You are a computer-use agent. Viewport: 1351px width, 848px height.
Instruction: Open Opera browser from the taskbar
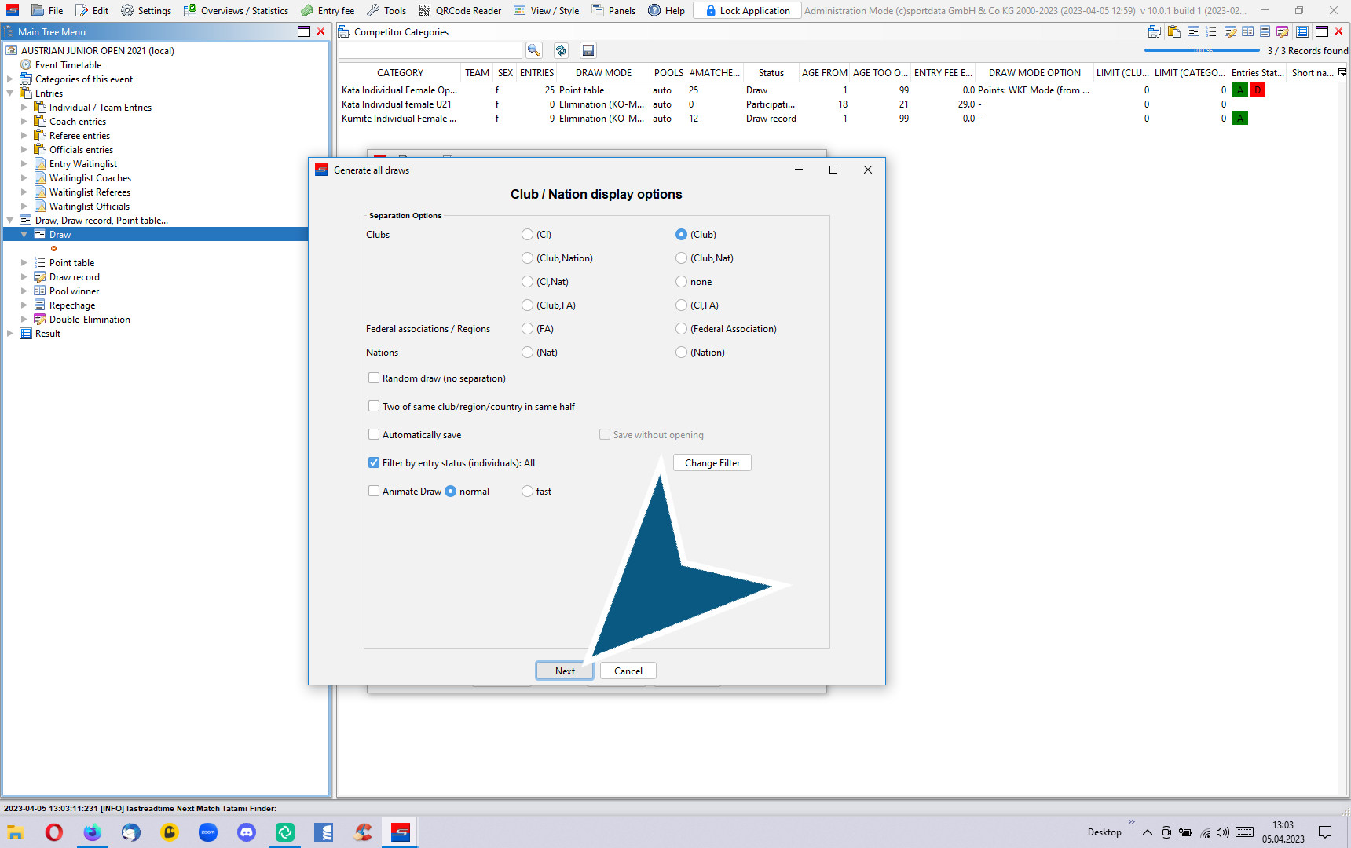pos(54,832)
